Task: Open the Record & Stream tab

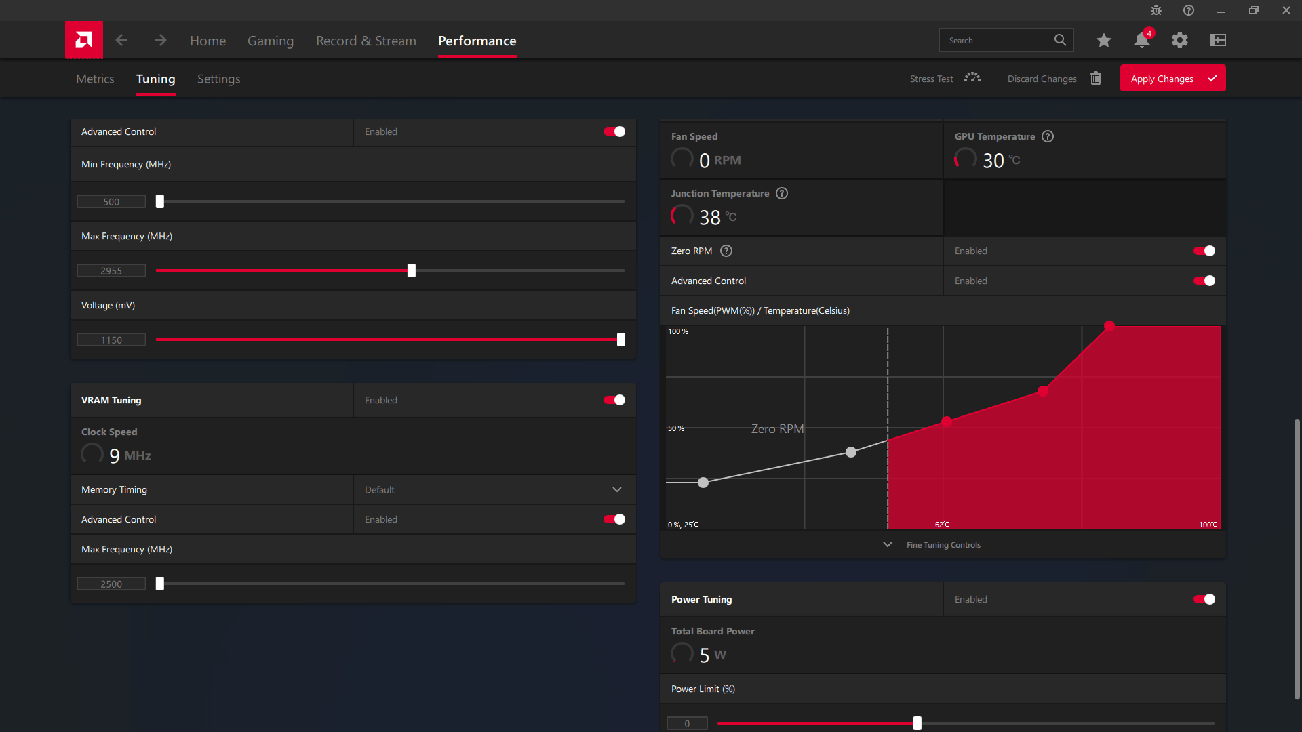Action: click(366, 41)
